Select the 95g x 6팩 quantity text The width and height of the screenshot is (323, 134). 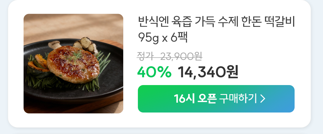[163, 38]
